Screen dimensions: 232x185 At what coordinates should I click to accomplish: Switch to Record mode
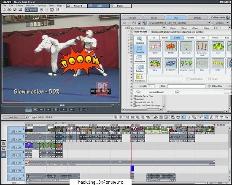(x=77, y=6)
